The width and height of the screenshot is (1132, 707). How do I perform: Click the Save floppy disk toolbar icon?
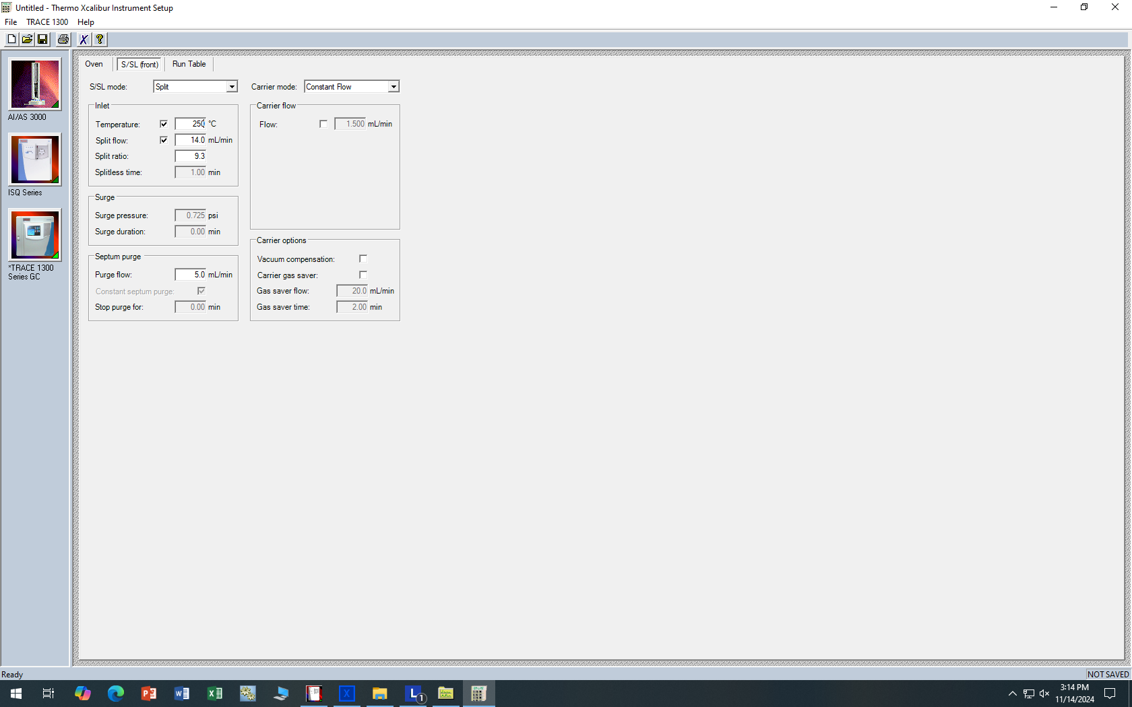coord(42,40)
